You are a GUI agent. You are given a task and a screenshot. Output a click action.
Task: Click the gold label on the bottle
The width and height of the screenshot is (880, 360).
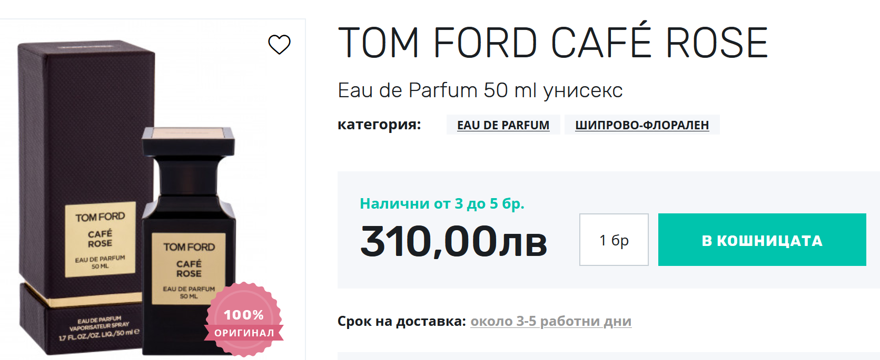click(189, 269)
